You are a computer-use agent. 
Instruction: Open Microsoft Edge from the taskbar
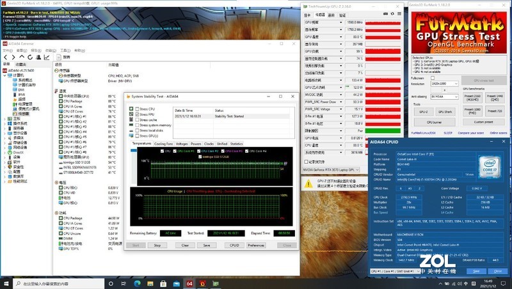137,283
